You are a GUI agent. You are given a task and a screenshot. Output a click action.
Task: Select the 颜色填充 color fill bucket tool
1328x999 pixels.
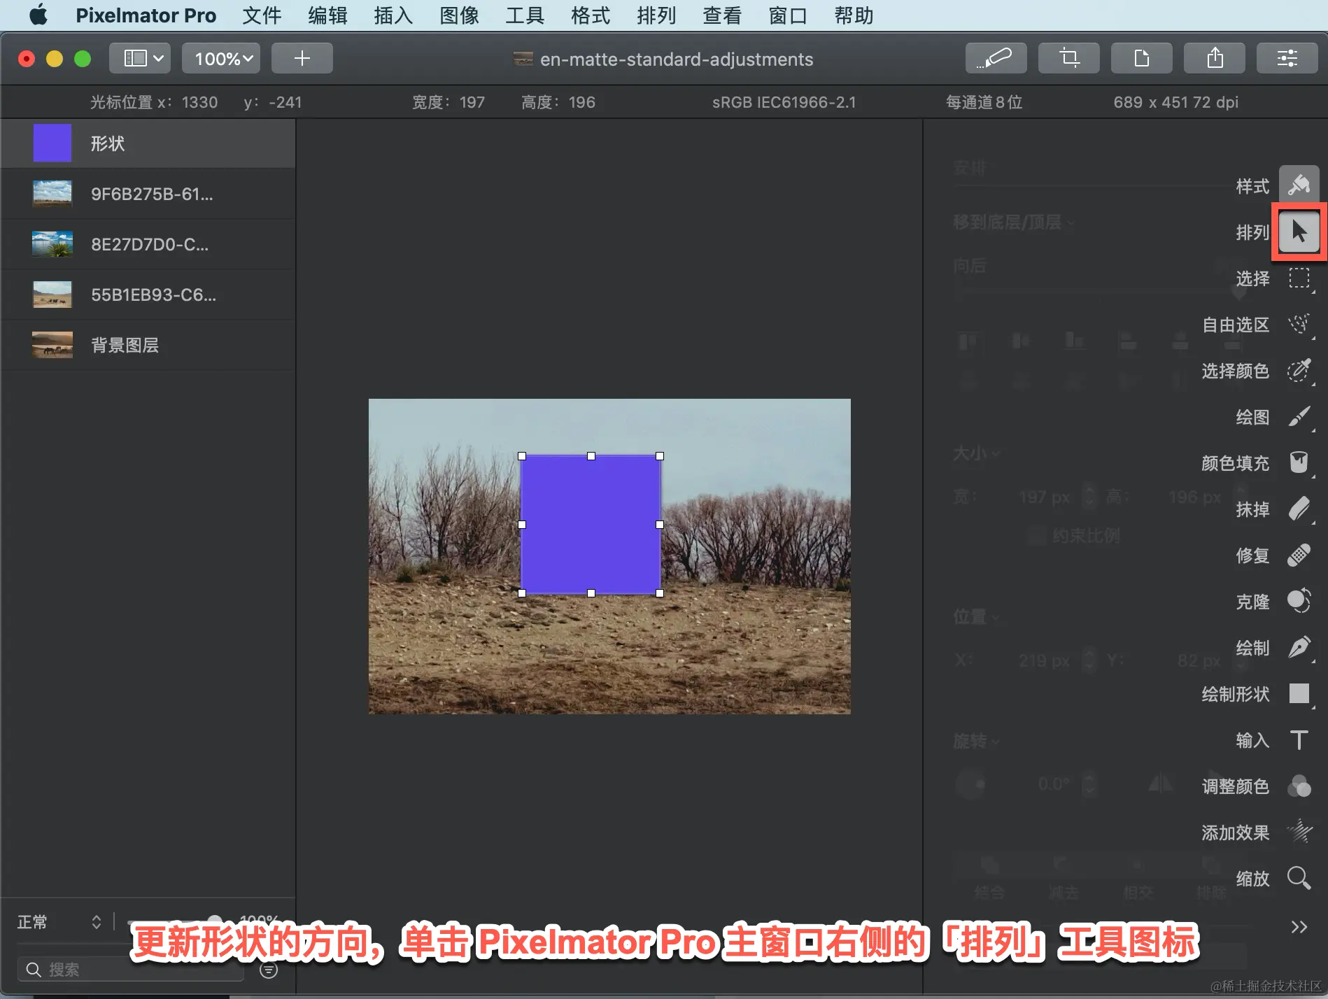pos(1299,463)
